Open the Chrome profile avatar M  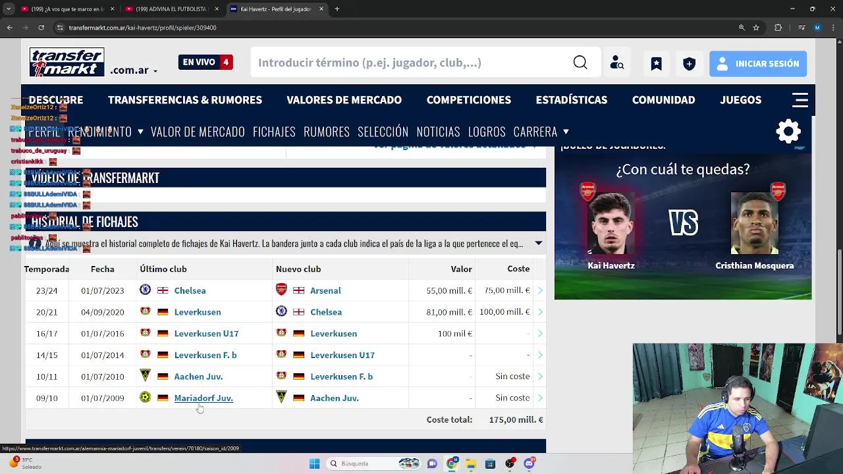pyautogui.click(x=817, y=28)
